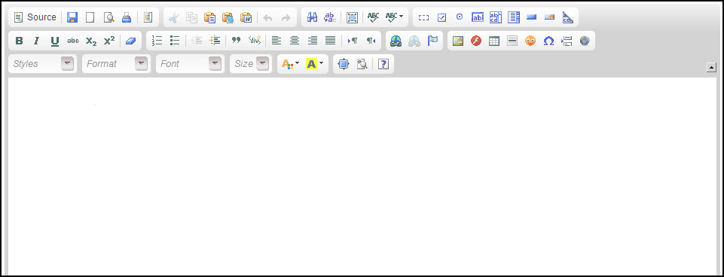
Task: Click the Paste clipboard icon
Action: click(x=209, y=17)
